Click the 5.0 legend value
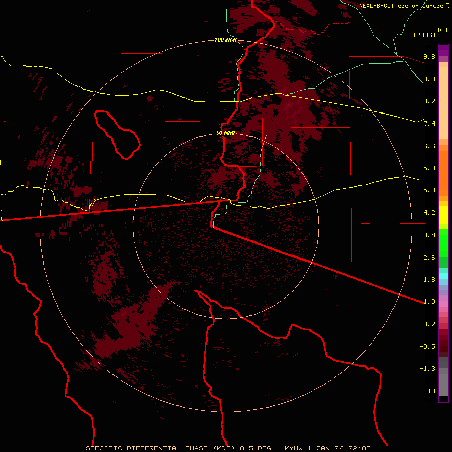The width and height of the screenshot is (452, 452). [429, 190]
